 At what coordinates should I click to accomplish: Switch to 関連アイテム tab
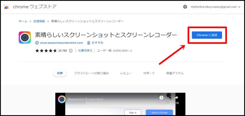[175, 73]
